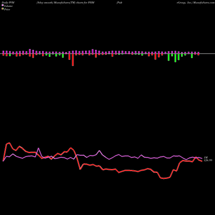
Task: Click the sharp early spike of the magenta volume line
Action: pos(38,148)
